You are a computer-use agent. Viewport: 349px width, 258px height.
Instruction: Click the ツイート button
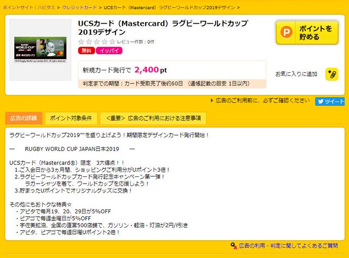(330, 102)
